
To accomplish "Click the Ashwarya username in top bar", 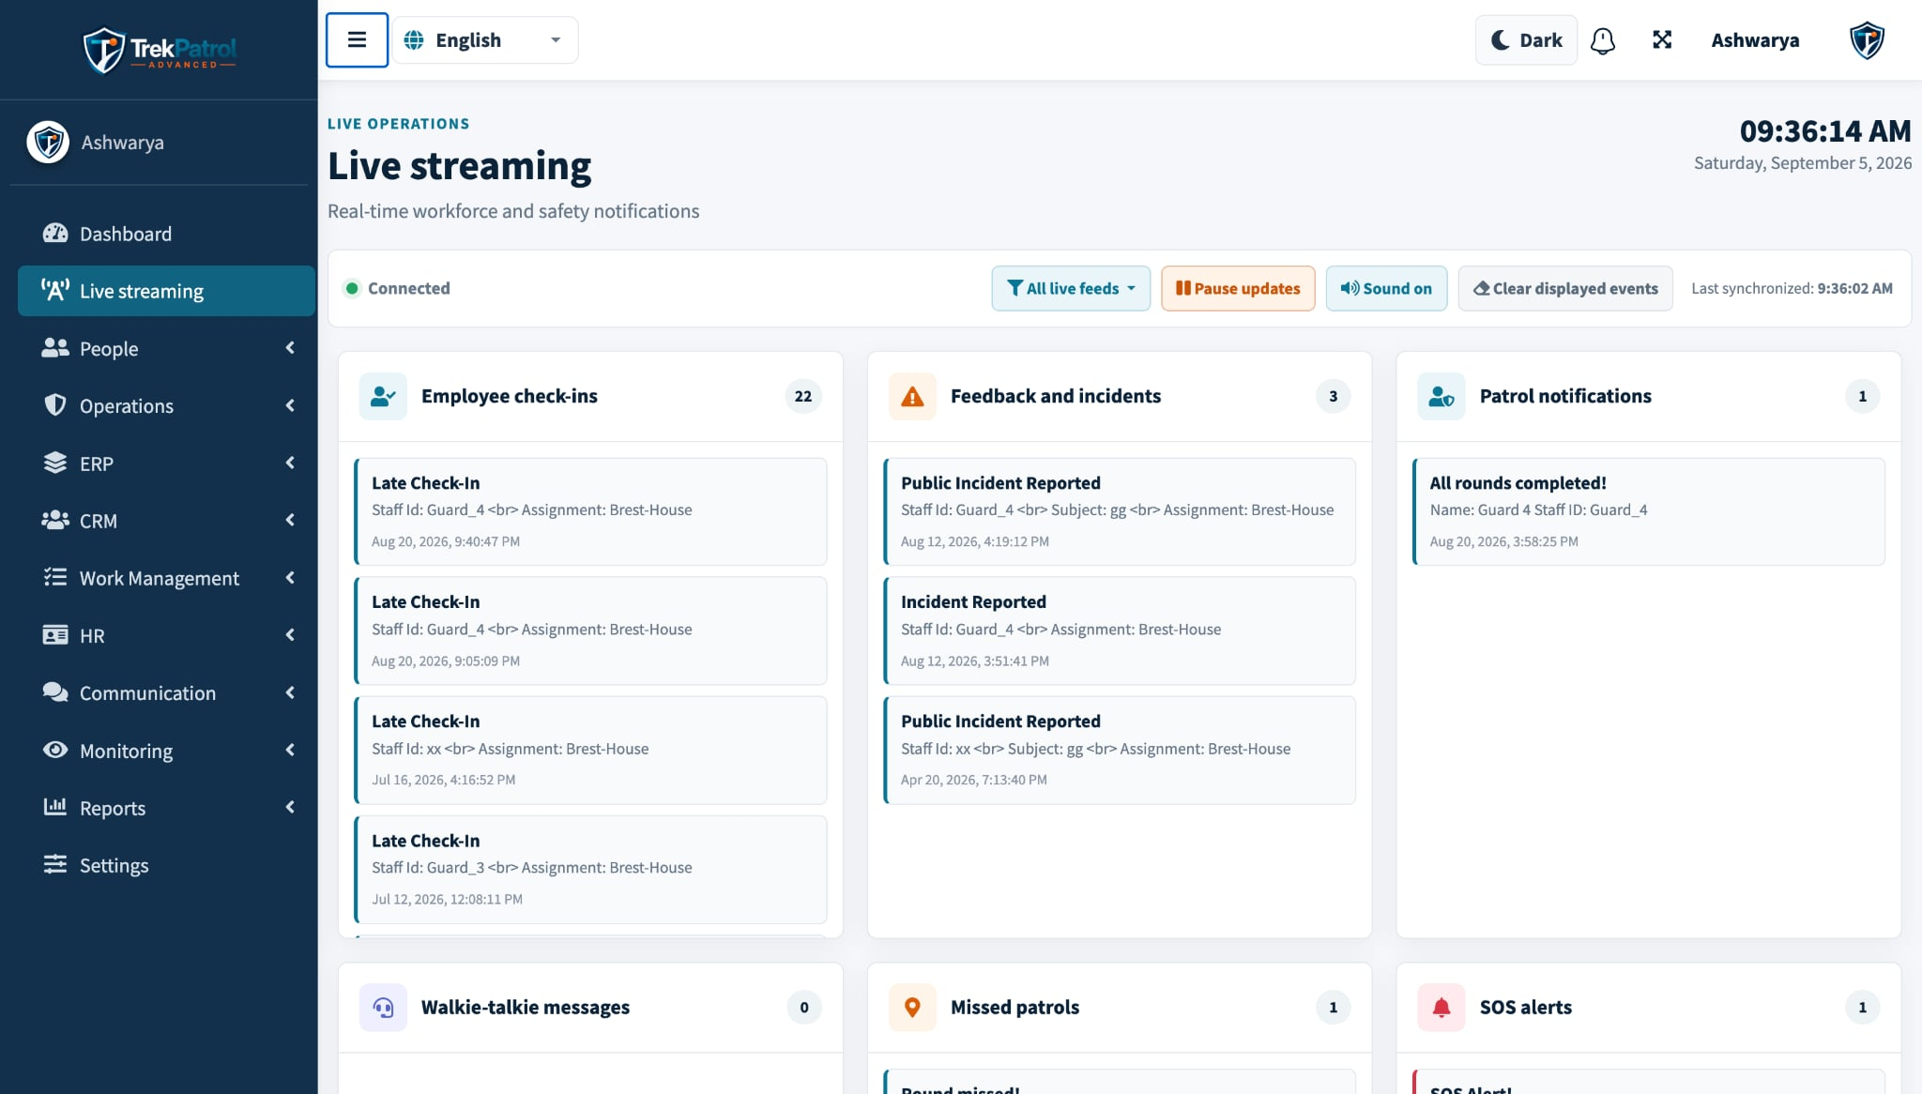I will 1755,40.
